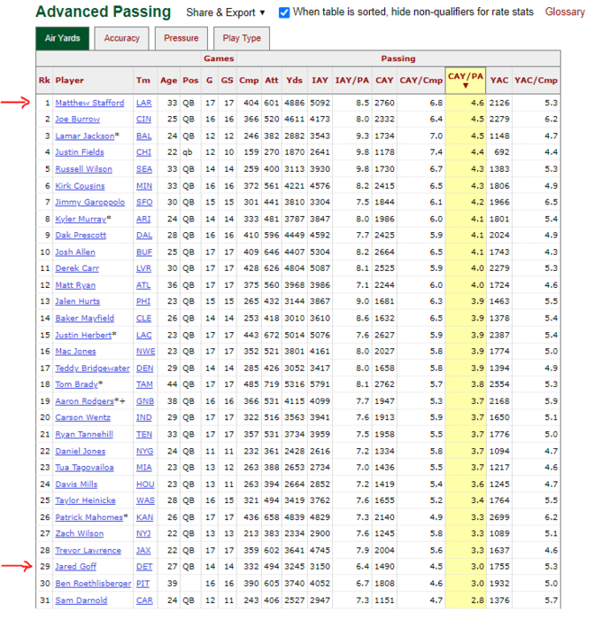Open the KAN team link
Image resolution: width=594 pixels, height=620 pixels.
click(143, 516)
